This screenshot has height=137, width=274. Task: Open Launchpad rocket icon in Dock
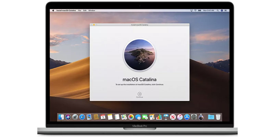(x=75, y=117)
